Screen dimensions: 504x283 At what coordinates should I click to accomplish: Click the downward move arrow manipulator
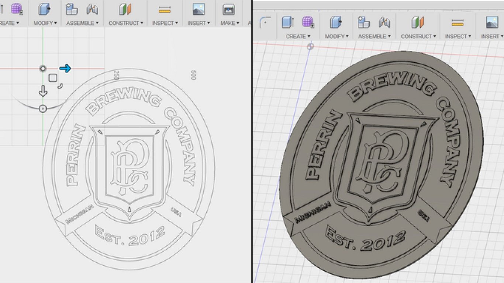pos(43,91)
